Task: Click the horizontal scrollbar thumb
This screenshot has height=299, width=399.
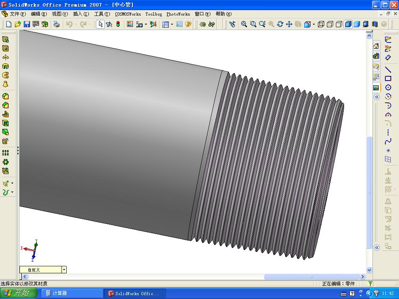Action: [x=311, y=277]
